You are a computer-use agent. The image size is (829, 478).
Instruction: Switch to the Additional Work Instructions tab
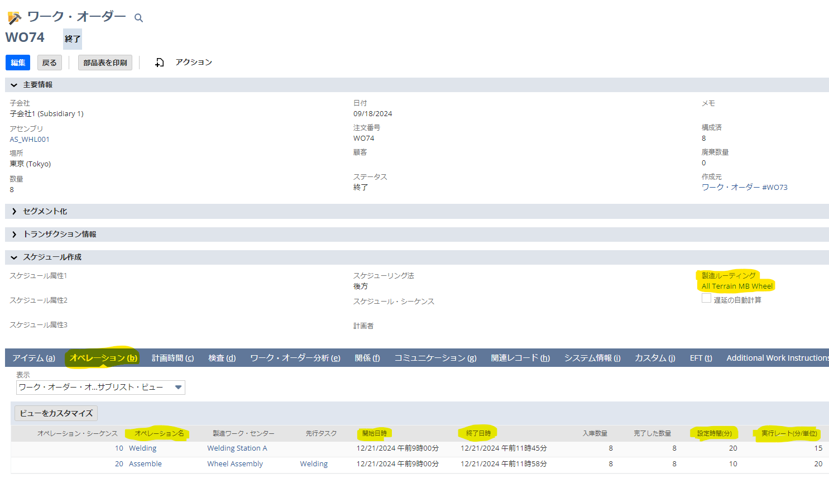[777, 358]
